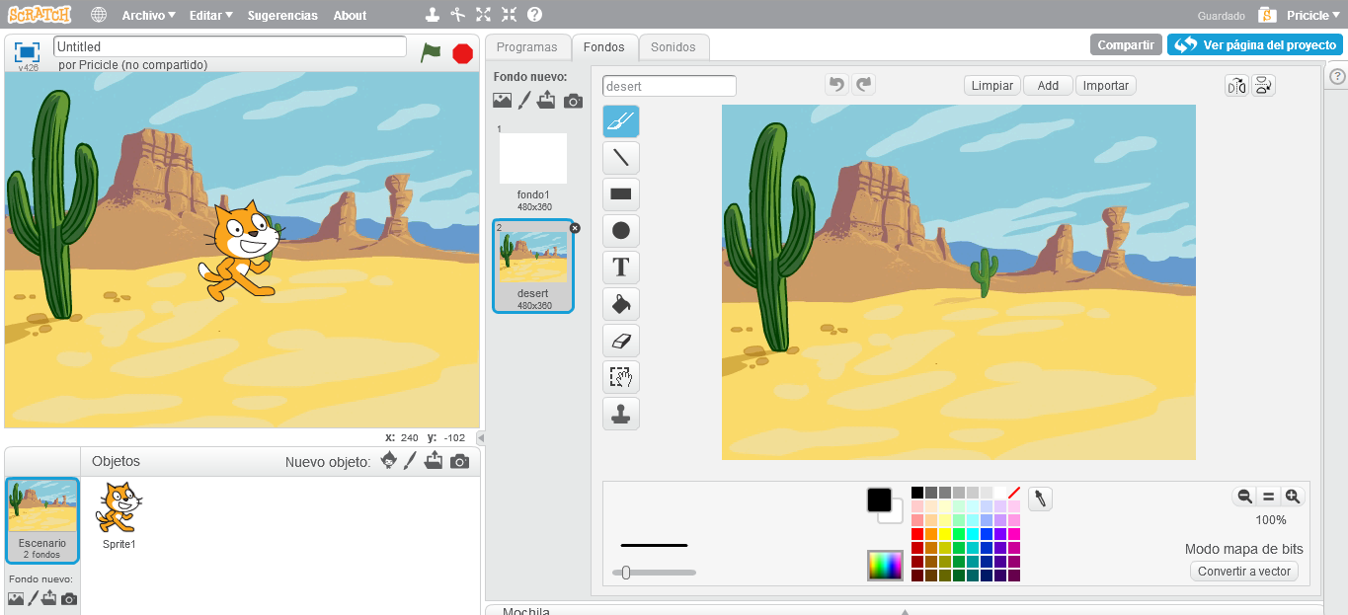Screen dimensions: 1348x615
Task: Select the eraser tool
Action: coord(621,341)
